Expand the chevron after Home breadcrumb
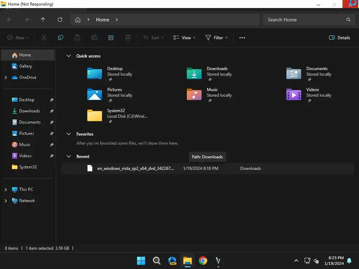359x269 pixels. [117, 20]
